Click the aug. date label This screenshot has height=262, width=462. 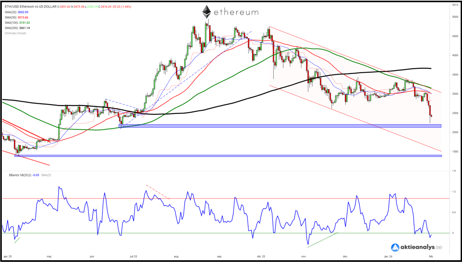click(177, 256)
